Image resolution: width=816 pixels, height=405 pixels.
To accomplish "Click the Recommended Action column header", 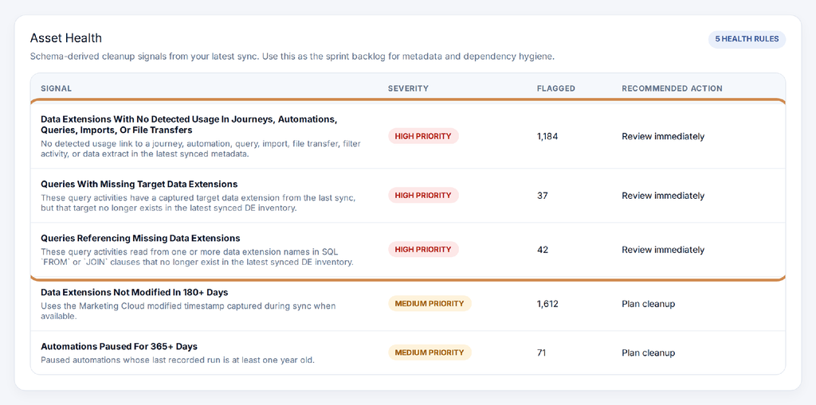I will [672, 88].
